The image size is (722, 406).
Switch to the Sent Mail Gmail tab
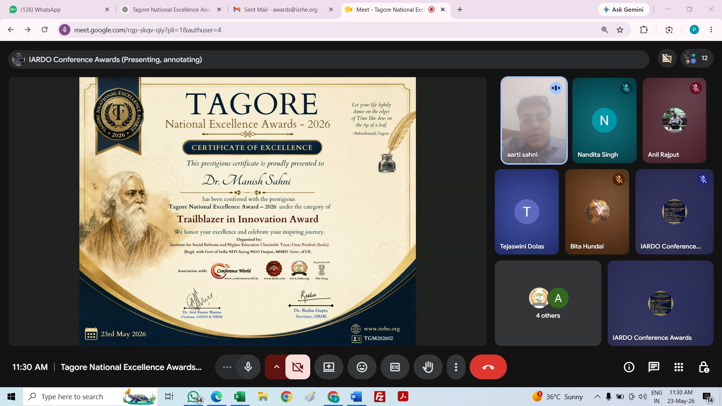click(x=282, y=9)
